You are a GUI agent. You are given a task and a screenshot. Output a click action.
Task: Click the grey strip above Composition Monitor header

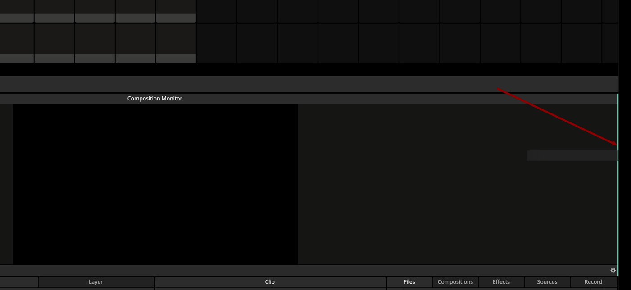point(309,84)
